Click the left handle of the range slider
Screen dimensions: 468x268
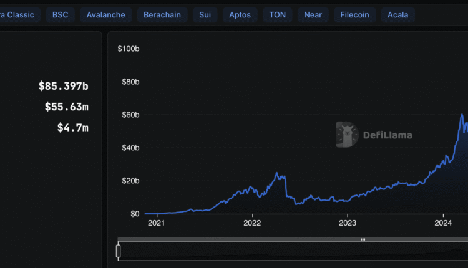[x=118, y=251]
